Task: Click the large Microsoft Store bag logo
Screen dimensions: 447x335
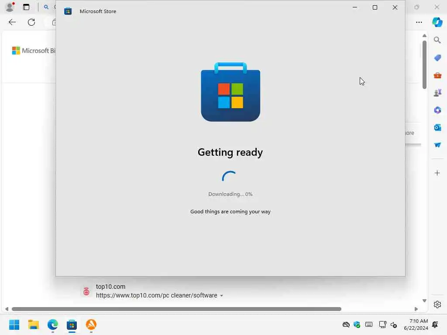Action: click(230, 92)
